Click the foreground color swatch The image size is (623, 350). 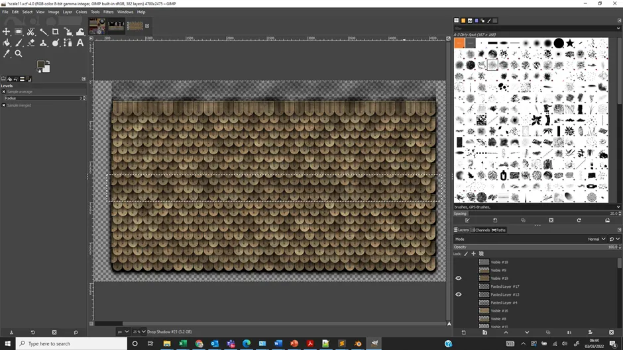40,64
